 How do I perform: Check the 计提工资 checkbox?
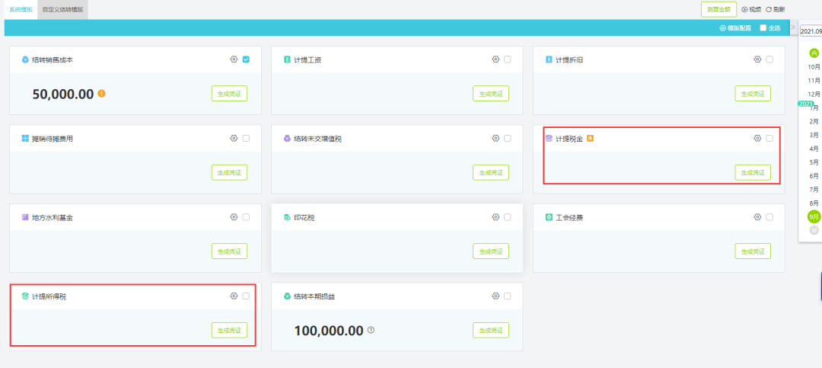[508, 59]
